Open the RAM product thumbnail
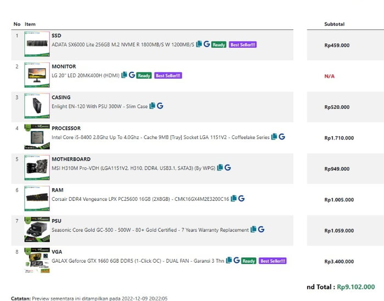Viewport: 384px width, 301px height. (x=37, y=198)
